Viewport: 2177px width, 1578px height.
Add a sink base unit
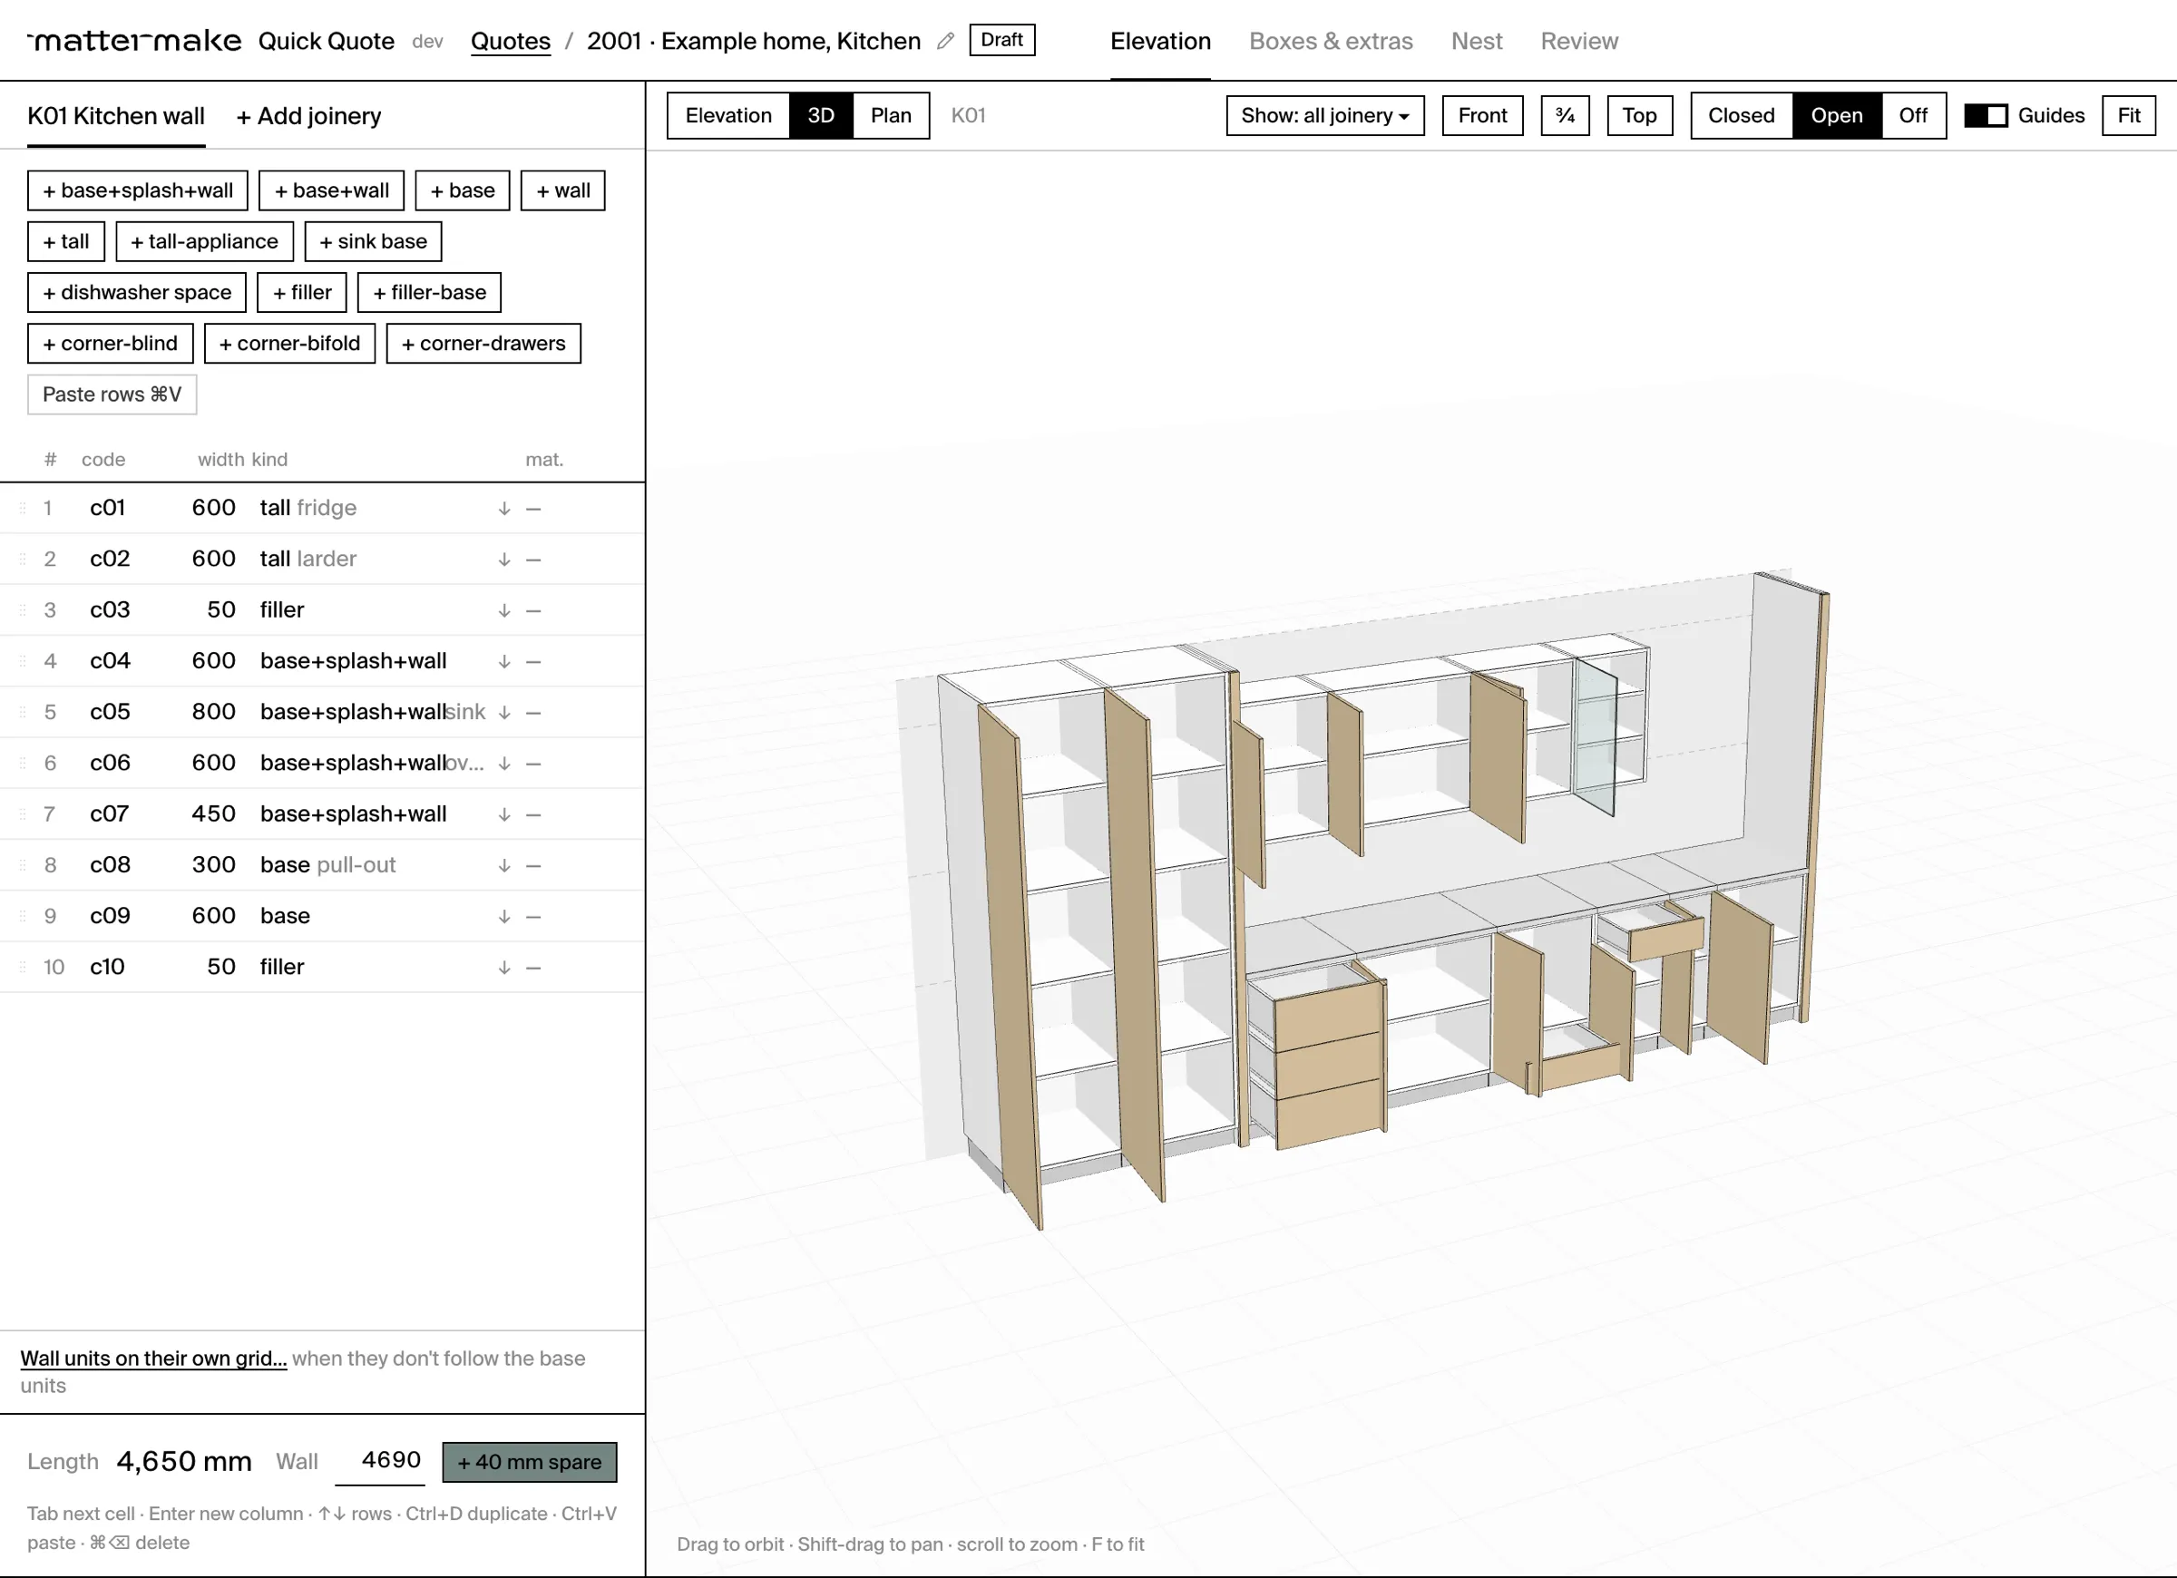point(374,241)
